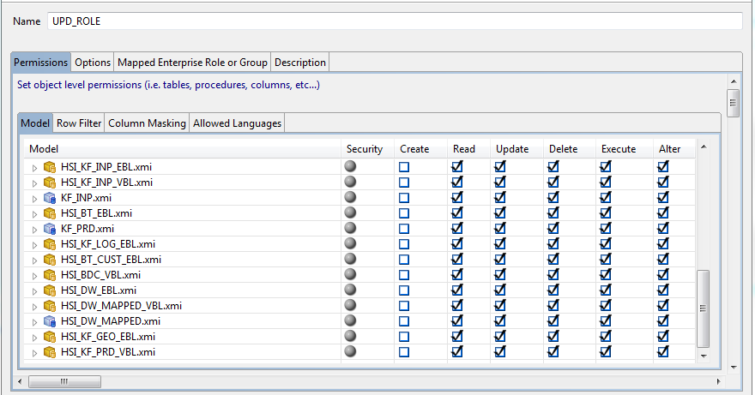
Task: Click security status icon for HSI_BDC_VBL.xmi
Action: pos(350,275)
